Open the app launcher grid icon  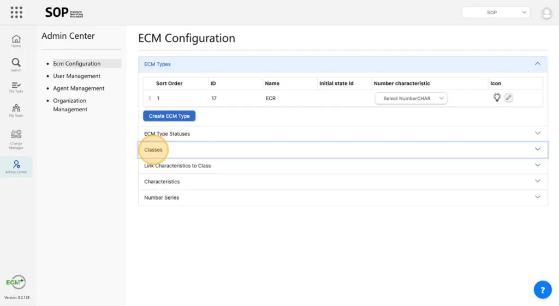point(16,12)
